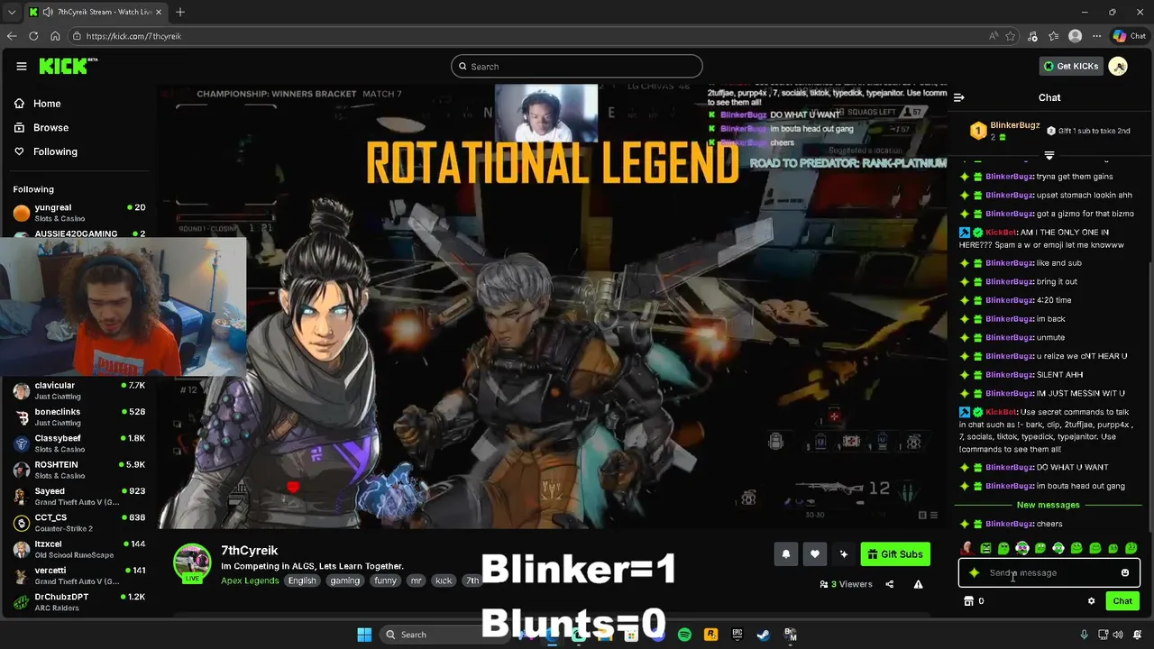The width and height of the screenshot is (1154, 649).
Task: Select the funny tag
Action: pyautogui.click(x=385, y=580)
